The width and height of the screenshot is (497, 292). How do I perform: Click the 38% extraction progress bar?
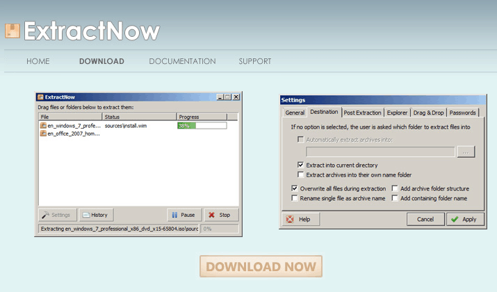pyautogui.click(x=202, y=126)
